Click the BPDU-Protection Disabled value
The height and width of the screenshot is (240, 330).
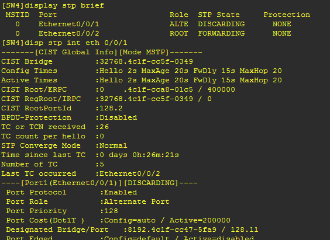click(118, 117)
